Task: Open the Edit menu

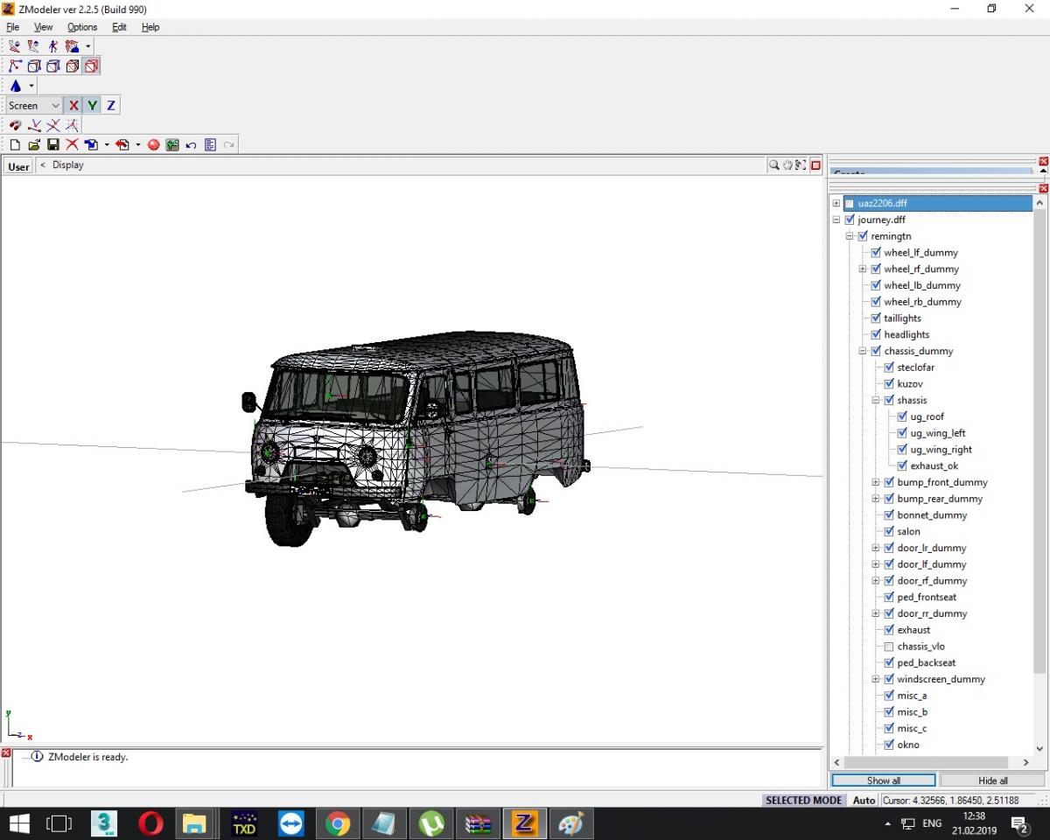Action: tap(119, 27)
